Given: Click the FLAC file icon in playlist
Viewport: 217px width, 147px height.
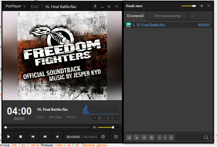Looking at the screenshot, I should pos(129,25).
